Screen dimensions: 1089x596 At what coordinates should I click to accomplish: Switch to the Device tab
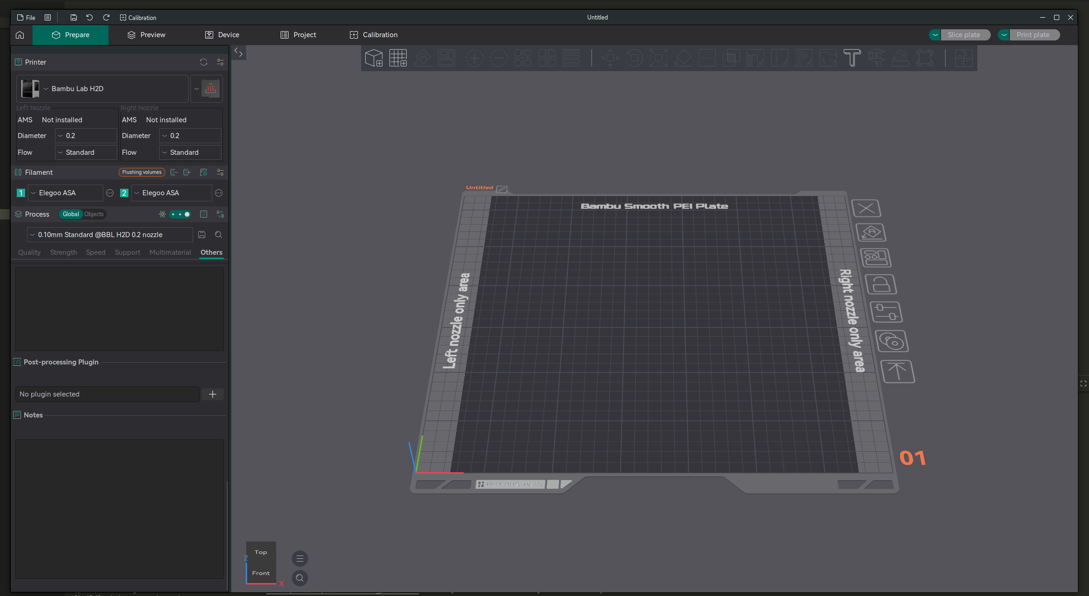[x=222, y=35]
